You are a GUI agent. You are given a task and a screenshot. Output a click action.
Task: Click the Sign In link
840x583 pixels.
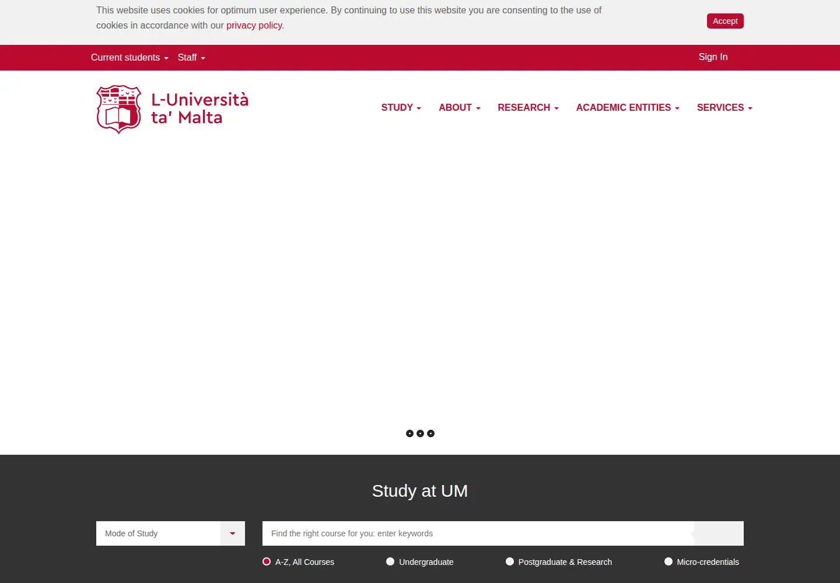click(x=713, y=57)
